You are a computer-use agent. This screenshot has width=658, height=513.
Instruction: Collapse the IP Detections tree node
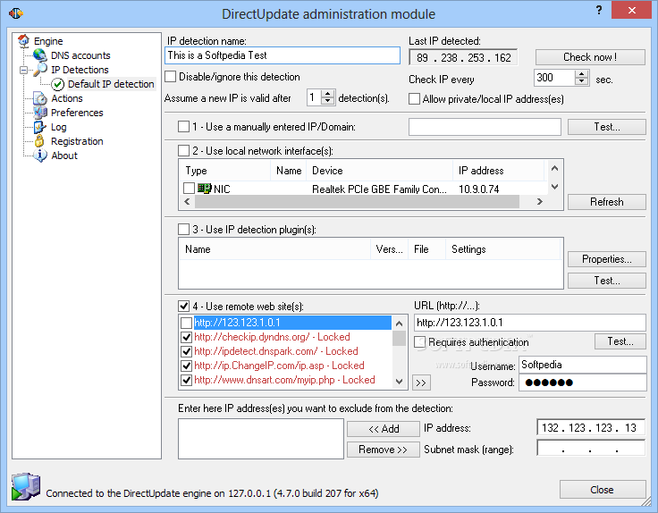[x=24, y=70]
